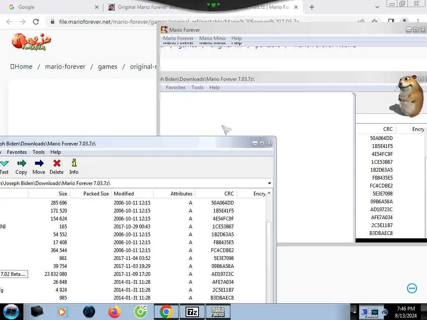Select the row with size 285 696
Viewport: 427px width, 320px height.
tap(133, 203)
